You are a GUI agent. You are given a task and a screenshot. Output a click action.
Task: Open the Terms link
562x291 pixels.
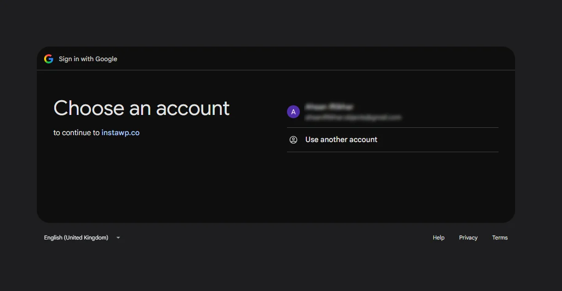pyautogui.click(x=500, y=238)
